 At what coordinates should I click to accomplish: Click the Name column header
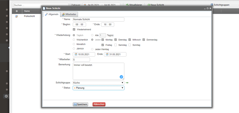(x=27, y=11)
